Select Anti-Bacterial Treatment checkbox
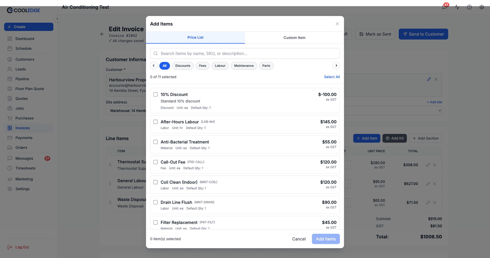 coord(156,142)
